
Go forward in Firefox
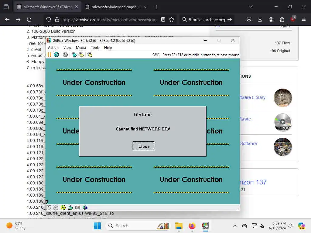18,20
